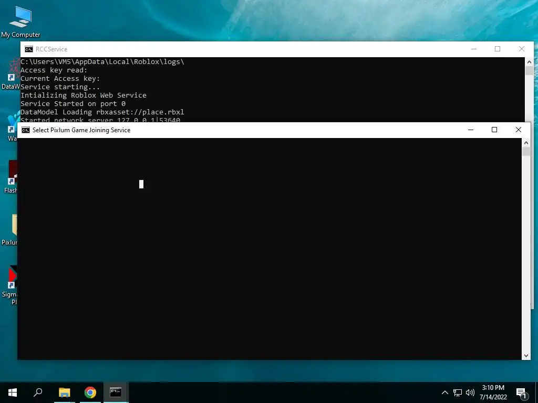This screenshot has width=538, height=403.
Task: Click the scrollbar thumb in RCCService window
Action: (x=529, y=71)
